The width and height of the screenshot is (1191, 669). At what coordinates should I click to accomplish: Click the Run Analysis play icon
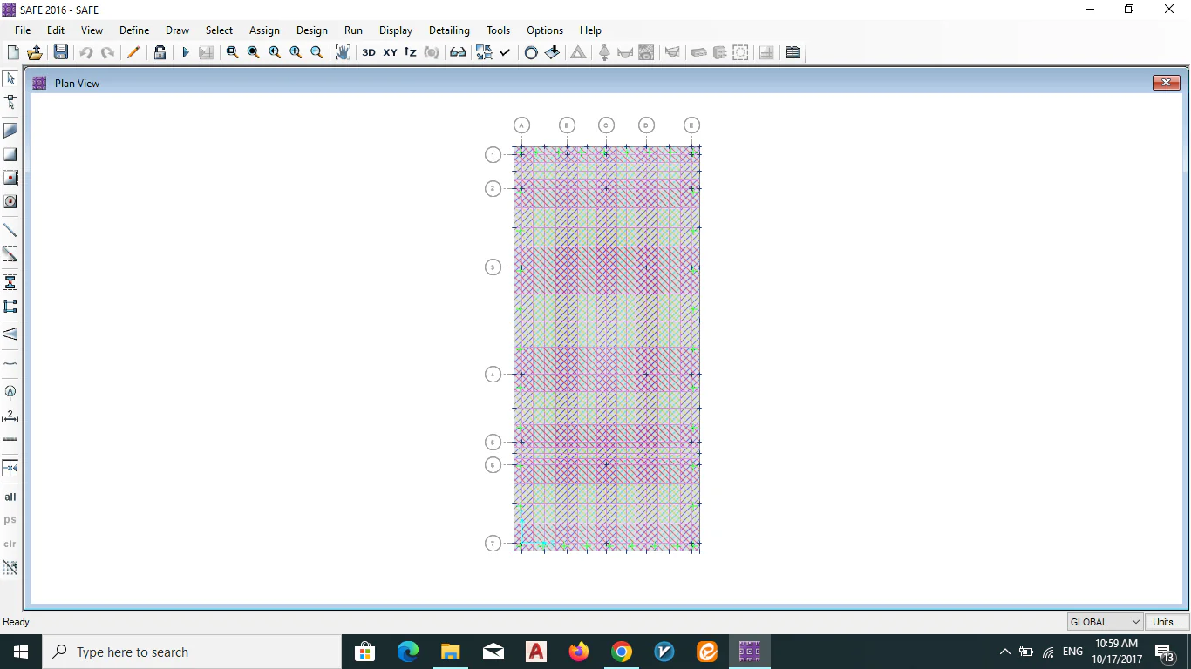point(185,52)
